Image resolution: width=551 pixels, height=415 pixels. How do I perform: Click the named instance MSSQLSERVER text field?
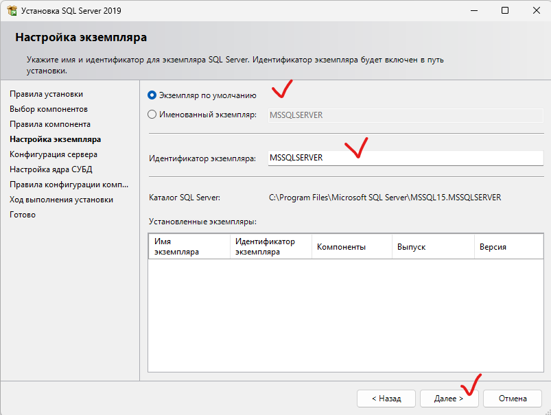(406, 115)
